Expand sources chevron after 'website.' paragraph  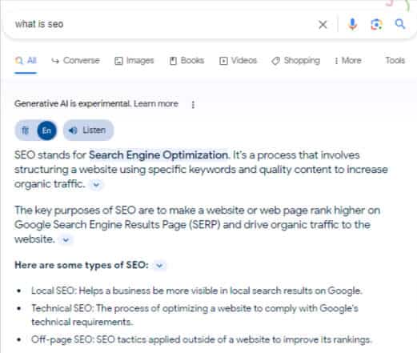pos(66,239)
